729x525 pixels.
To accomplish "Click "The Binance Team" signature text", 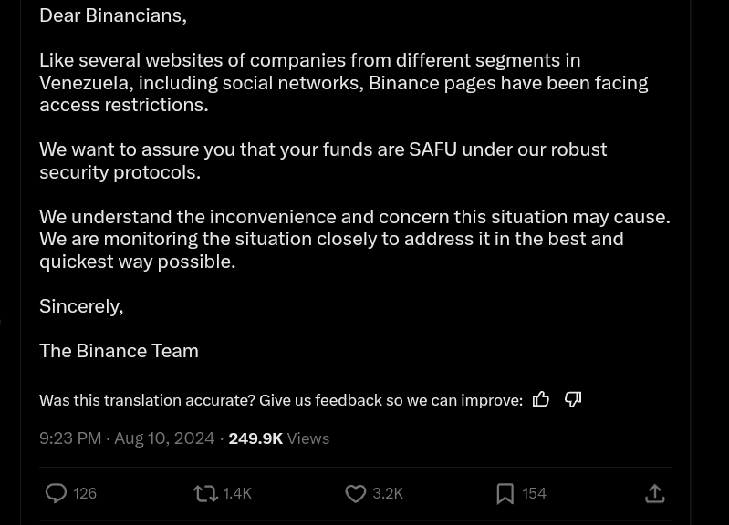I will [119, 351].
